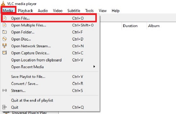Click the Open File play-document icon
The image size is (176, 114).
point(4,18)
